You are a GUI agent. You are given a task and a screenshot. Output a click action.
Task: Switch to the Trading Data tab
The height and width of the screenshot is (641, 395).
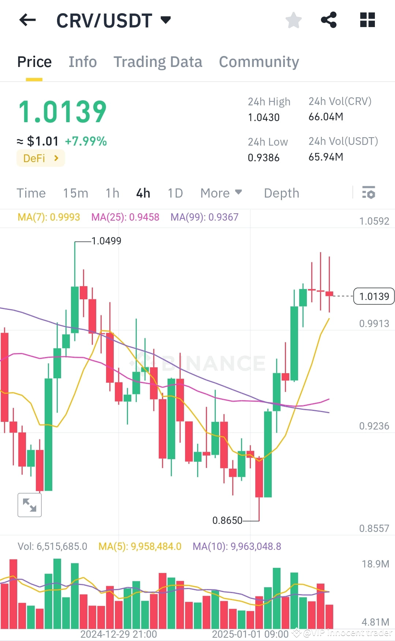point(158,61)
